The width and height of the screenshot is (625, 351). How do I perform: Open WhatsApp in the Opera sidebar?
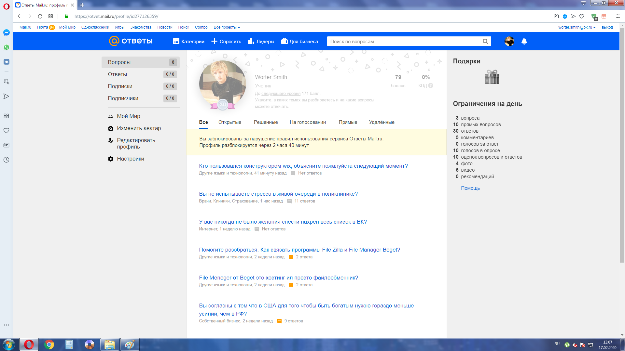7,47
